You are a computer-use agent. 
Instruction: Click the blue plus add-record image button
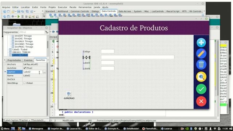pyautogui.click(x=201, y=43)
